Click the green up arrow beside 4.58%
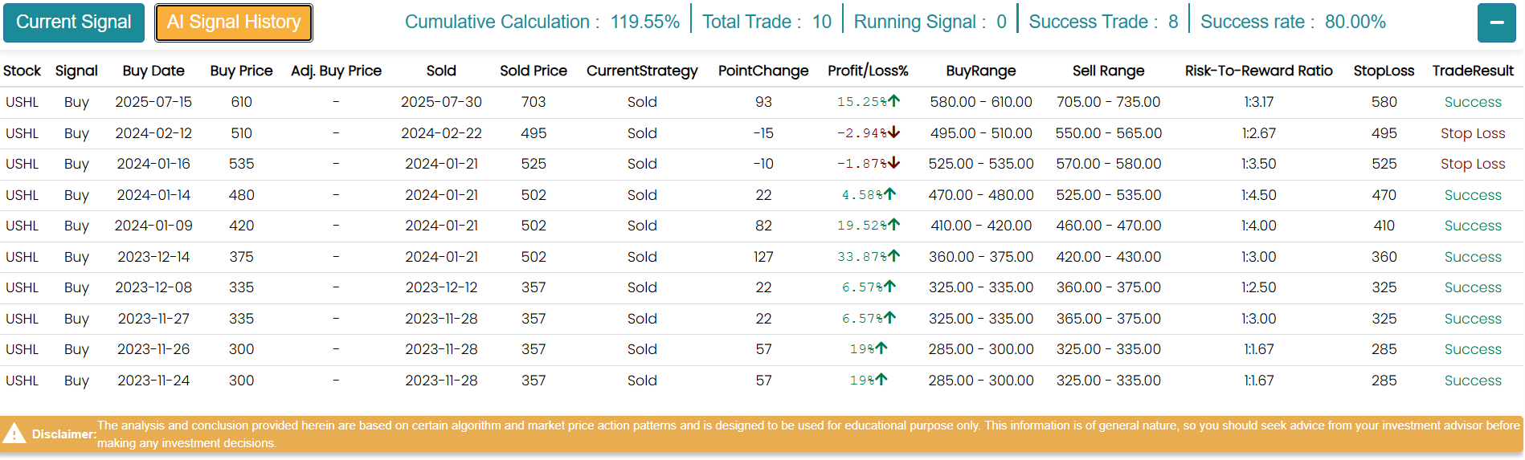Viewport: 1525px width, 460px height. pyautogui.click(x=889, y=194)
